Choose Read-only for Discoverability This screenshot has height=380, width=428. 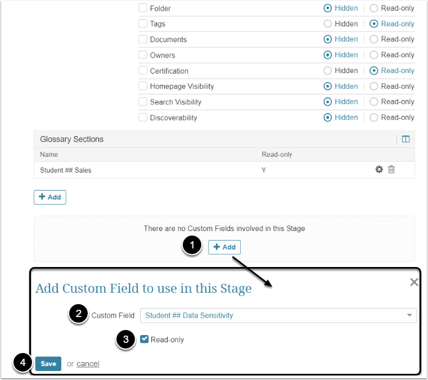(374, 117)
